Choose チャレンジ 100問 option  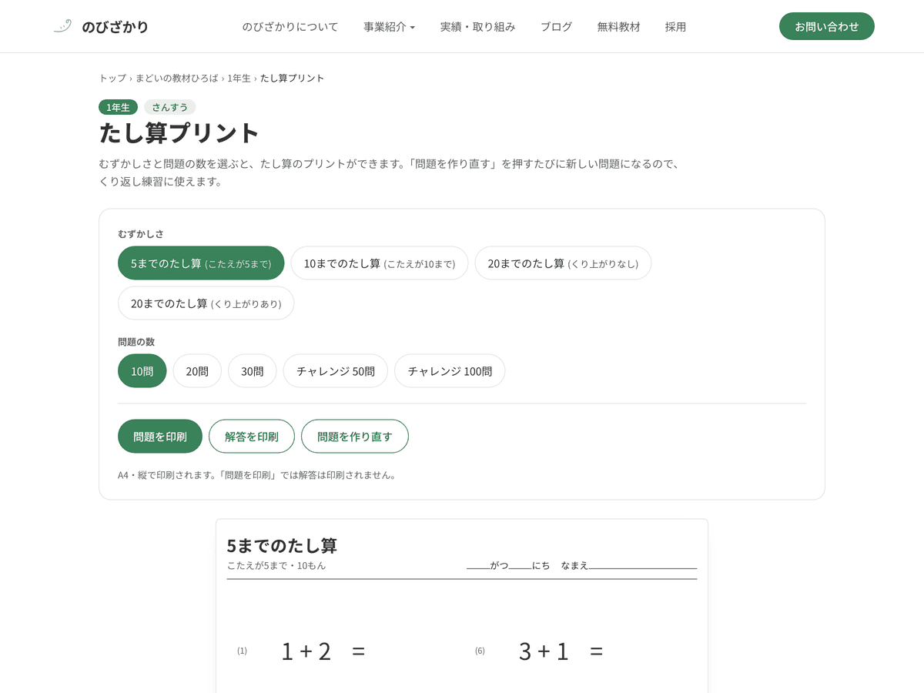pos(450,371)
